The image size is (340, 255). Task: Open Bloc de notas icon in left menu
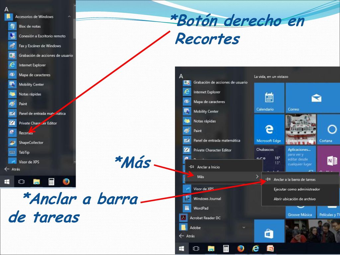12,26
